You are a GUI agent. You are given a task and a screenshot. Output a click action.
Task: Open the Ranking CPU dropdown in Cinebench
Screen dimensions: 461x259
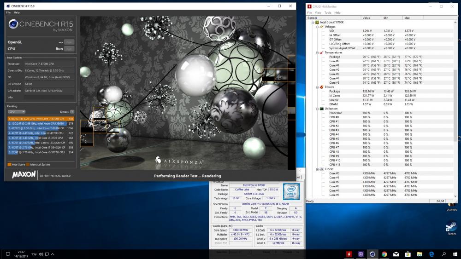point(17,112)
